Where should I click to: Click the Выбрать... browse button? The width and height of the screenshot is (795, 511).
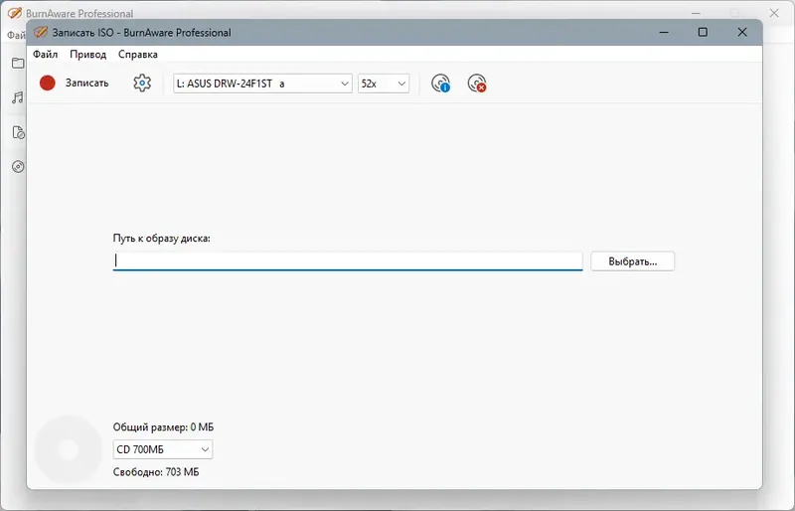tap(633, 261)
